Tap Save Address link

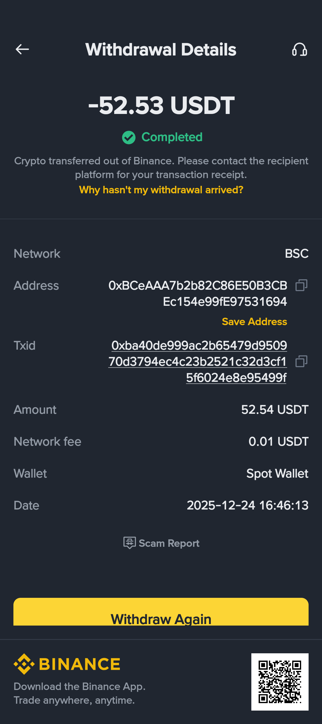coord(254,322)
